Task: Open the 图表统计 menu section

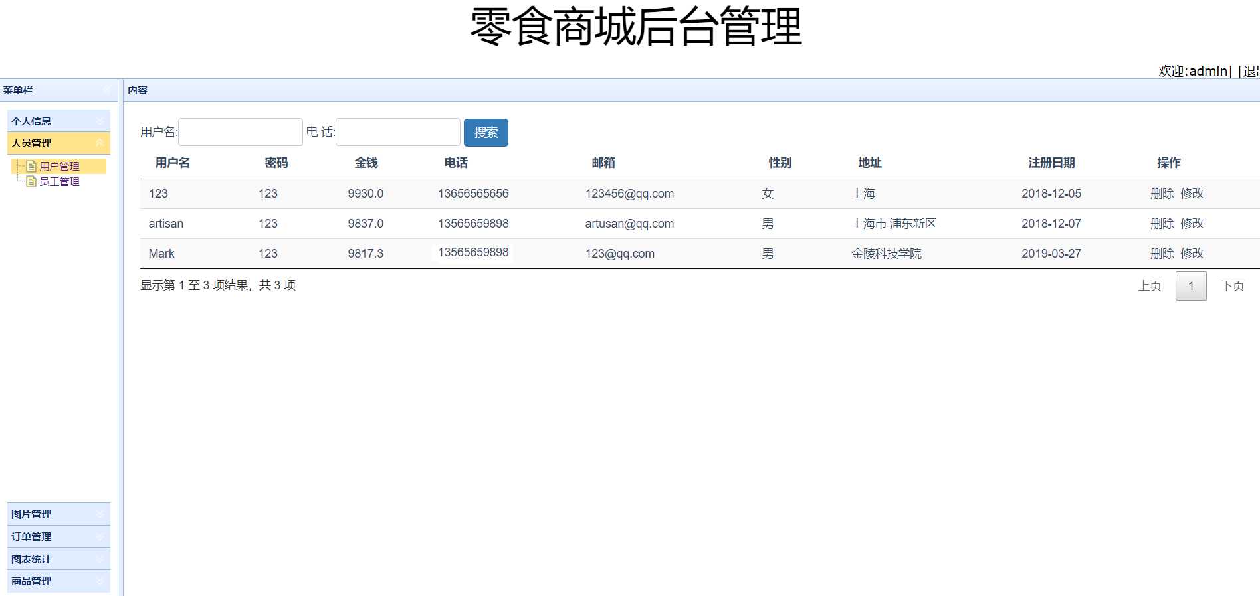Action: (58, 559)
